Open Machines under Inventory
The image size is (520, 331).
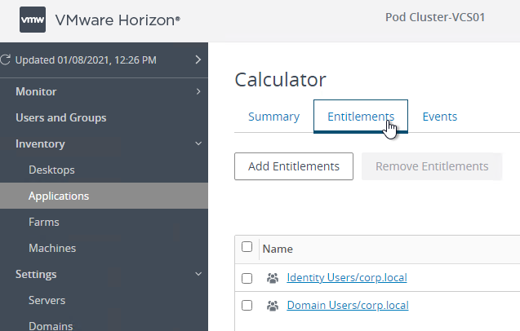[x=52, y=248]
